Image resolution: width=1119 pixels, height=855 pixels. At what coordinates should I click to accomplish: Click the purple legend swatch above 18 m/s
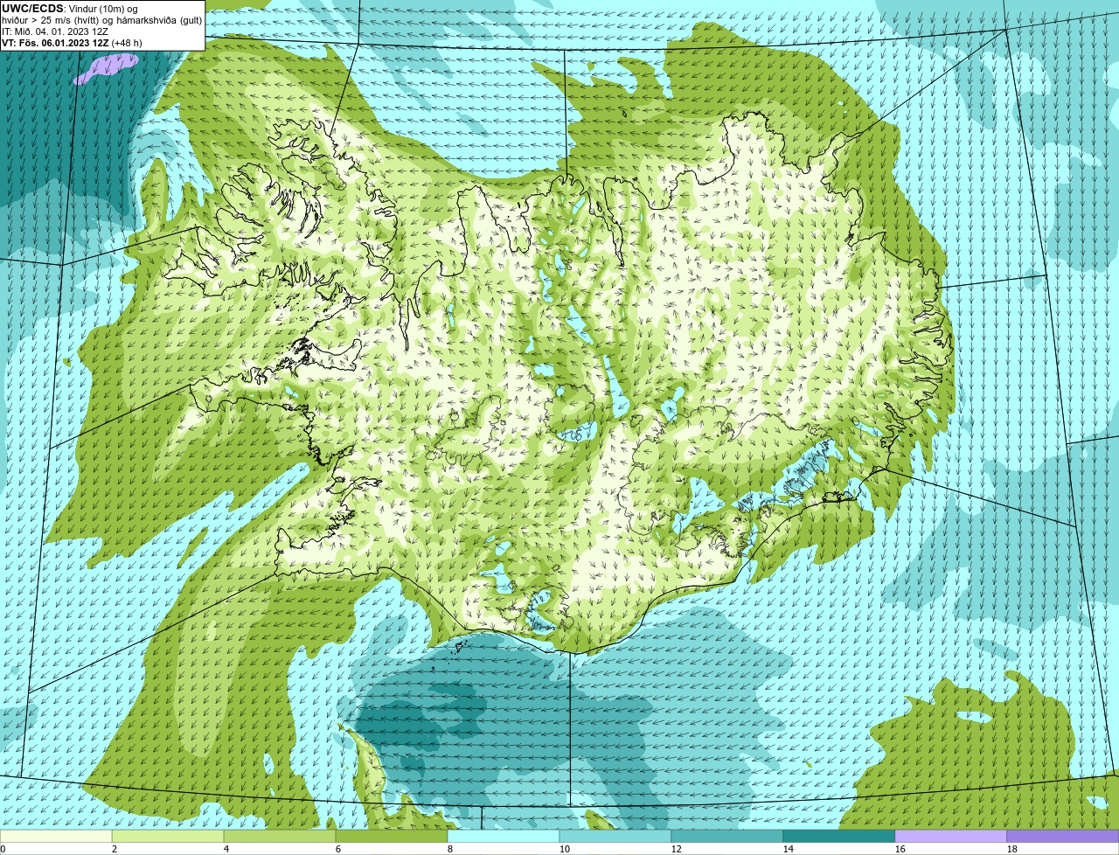(1063, 836)
